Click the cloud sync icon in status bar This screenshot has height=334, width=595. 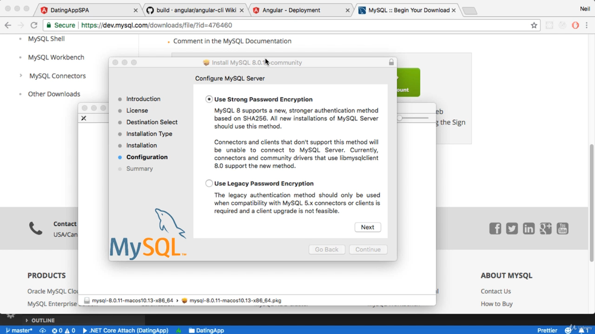42,330
